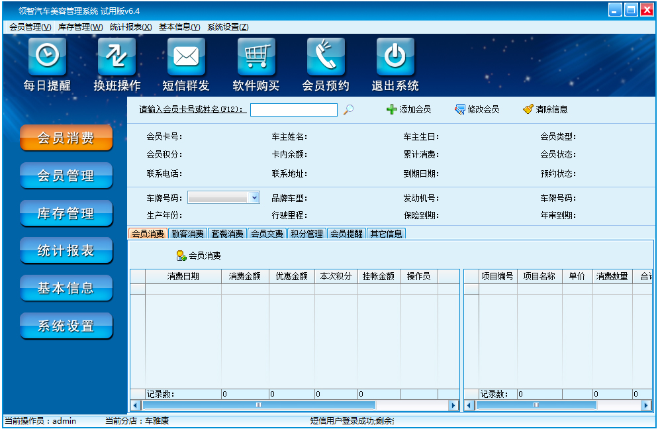This screenshot has height=431, width=658.
Task: Select the 库存管理 sidebar button
Action: click(x=66, y=213)
